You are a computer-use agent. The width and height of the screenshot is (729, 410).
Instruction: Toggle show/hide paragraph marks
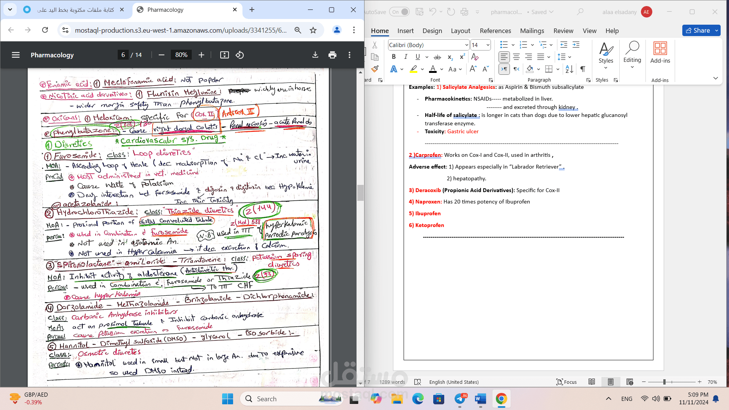pyautogui.click(x=582, y=69)
